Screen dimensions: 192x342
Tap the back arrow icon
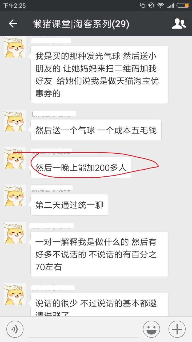(x=13, y=24)
